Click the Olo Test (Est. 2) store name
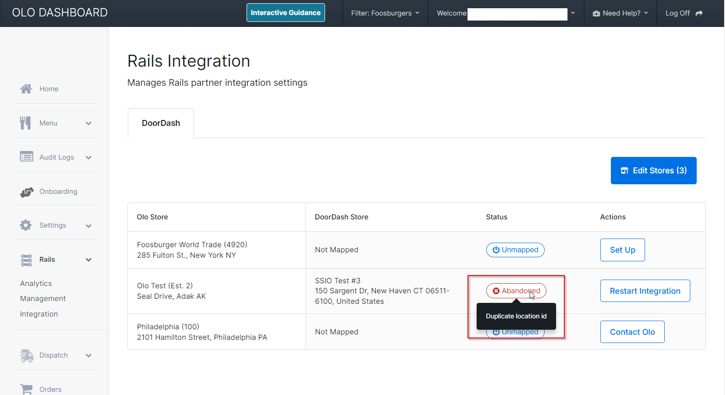725x395 pixels. pyautogui.click(x=165, y=286)
